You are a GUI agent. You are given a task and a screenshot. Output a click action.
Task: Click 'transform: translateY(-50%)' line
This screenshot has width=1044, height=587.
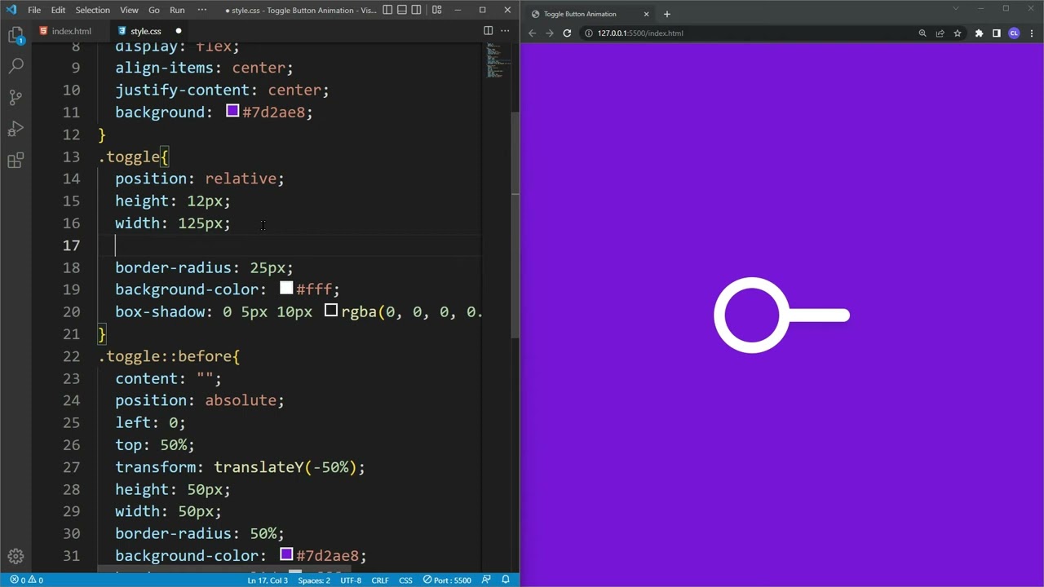(240, 467)
